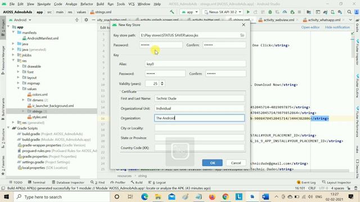360x202 pixels.
Task: Expand the dimens resource group
Action: (x=23, y=100)
